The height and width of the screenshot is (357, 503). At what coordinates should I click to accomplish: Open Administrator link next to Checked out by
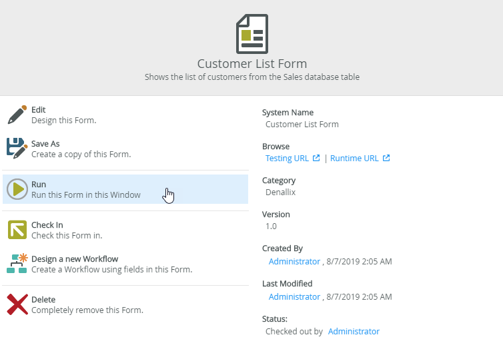pos(354,331)
